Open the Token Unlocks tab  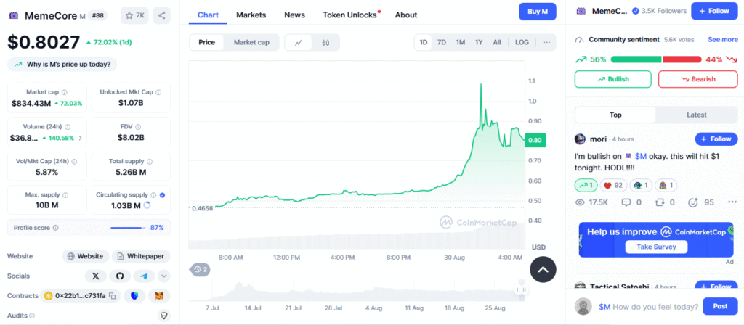click(351, 15)
